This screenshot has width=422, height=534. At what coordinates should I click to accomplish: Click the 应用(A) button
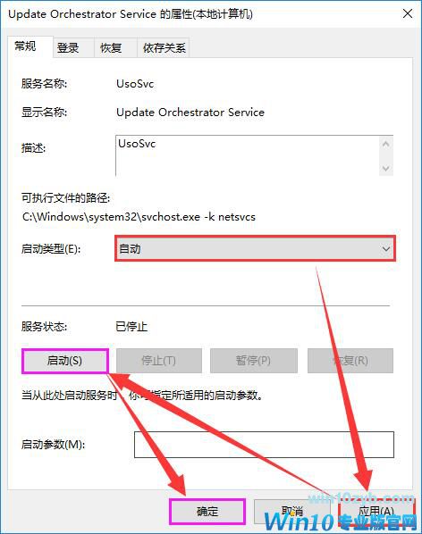(376, 511)
